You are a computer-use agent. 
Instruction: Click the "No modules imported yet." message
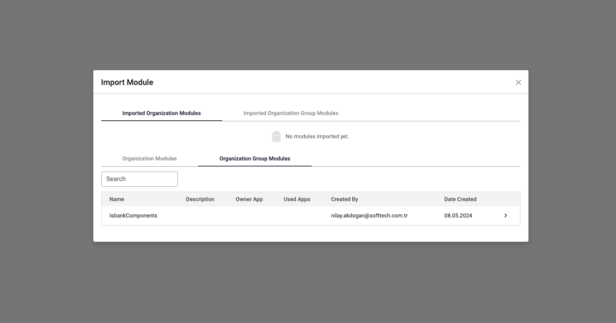point(317,137)
